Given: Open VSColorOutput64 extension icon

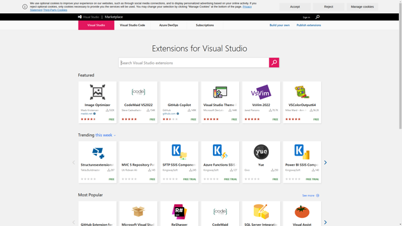Looking at the screenshot, I should point(301,92).
